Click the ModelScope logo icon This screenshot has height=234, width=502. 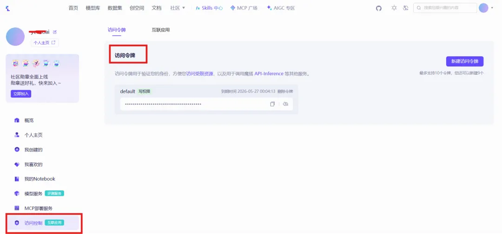click(8, 8)
